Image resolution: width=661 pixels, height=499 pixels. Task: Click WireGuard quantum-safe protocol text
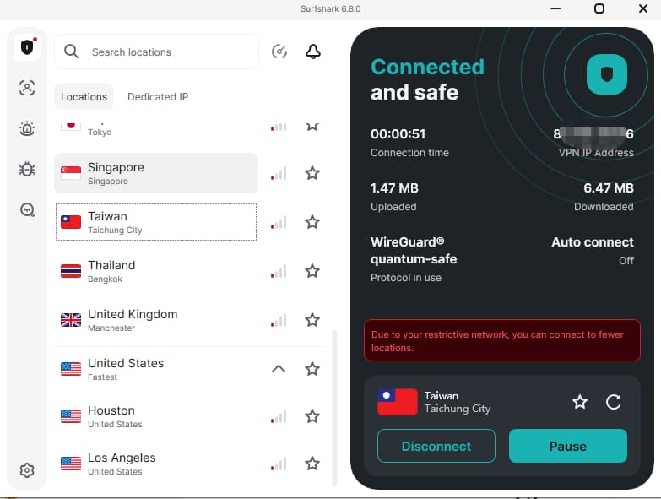[414, 250]
